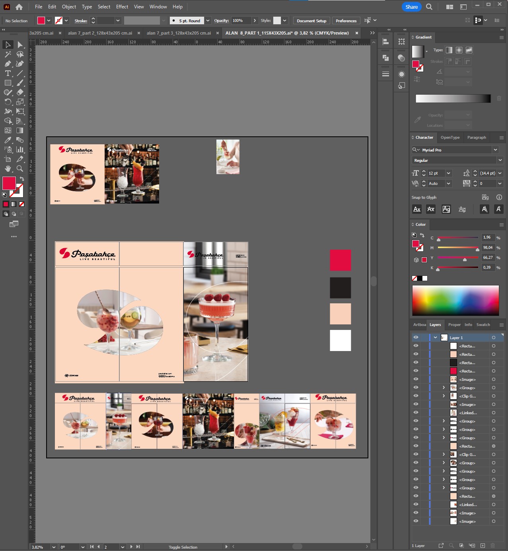
Task: Collapse the Layer 1 tree arrow
Action: [436, 338]
